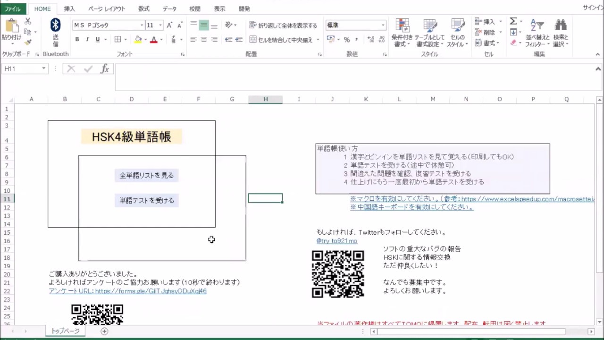Screen dimensions: 604x340
Task: Open the ファイル tab
Action: [12, 9]
